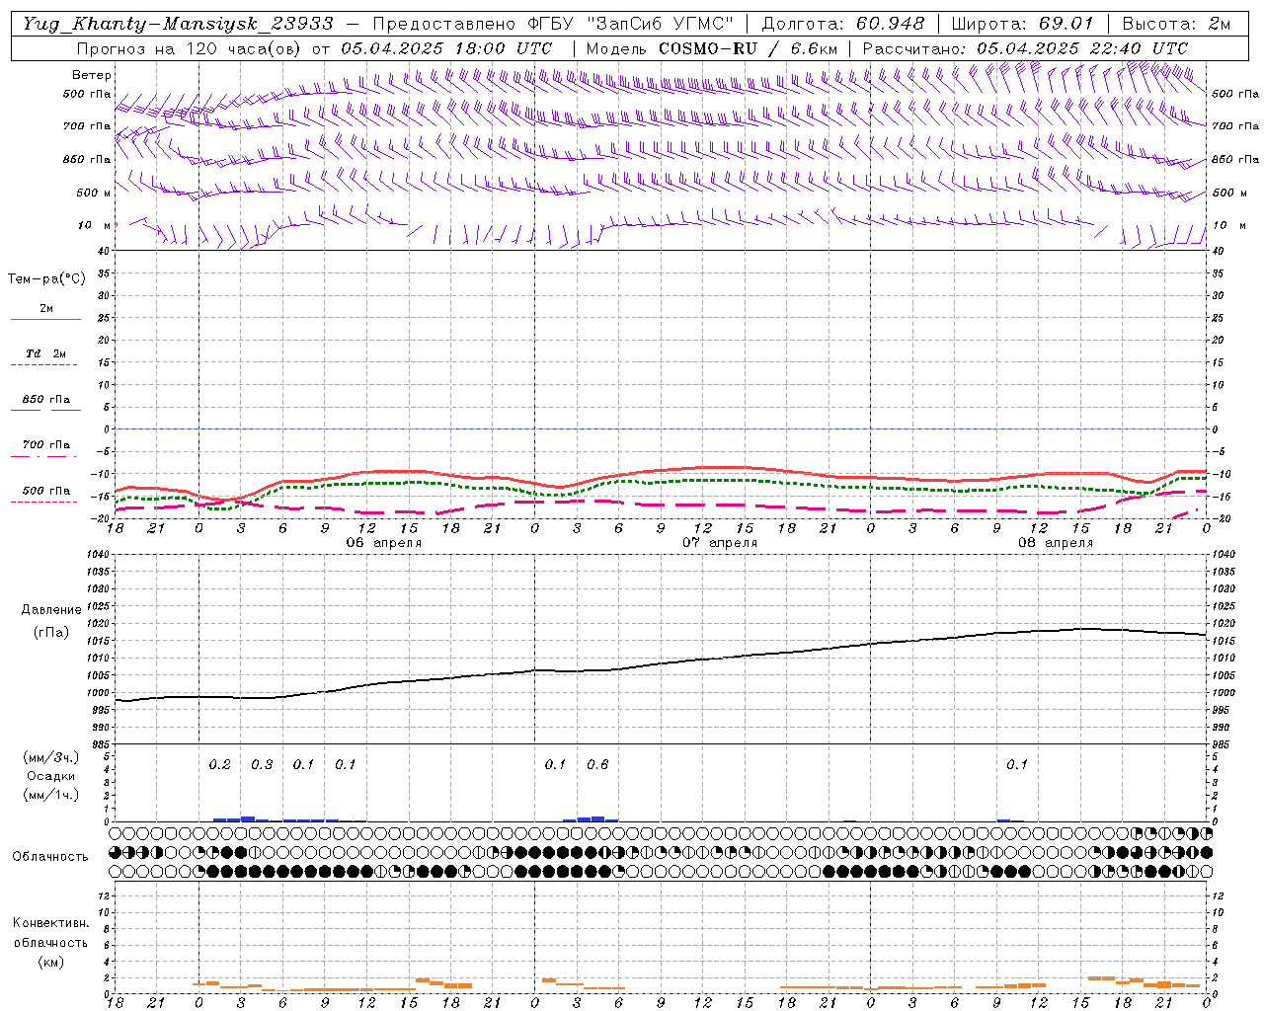Click the (км) convective cloud unit label
1264x1011 pixels.
(x=50, y=963)
